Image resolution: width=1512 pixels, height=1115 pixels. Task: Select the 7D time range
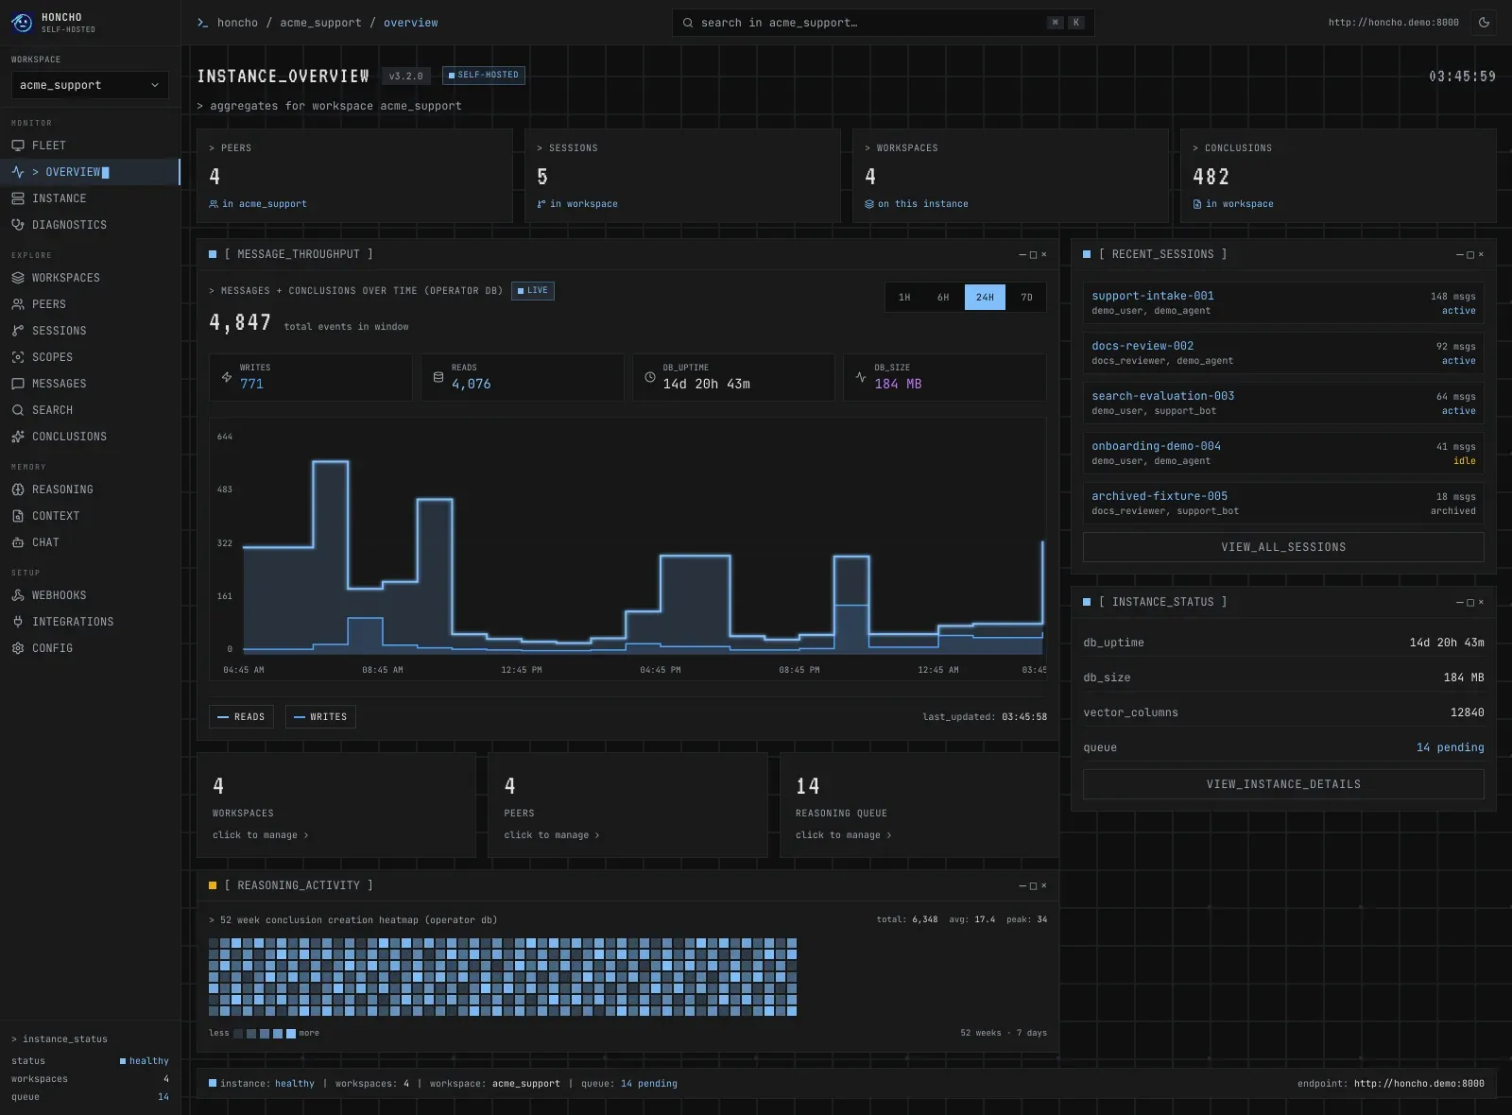tap(1026, 297)
